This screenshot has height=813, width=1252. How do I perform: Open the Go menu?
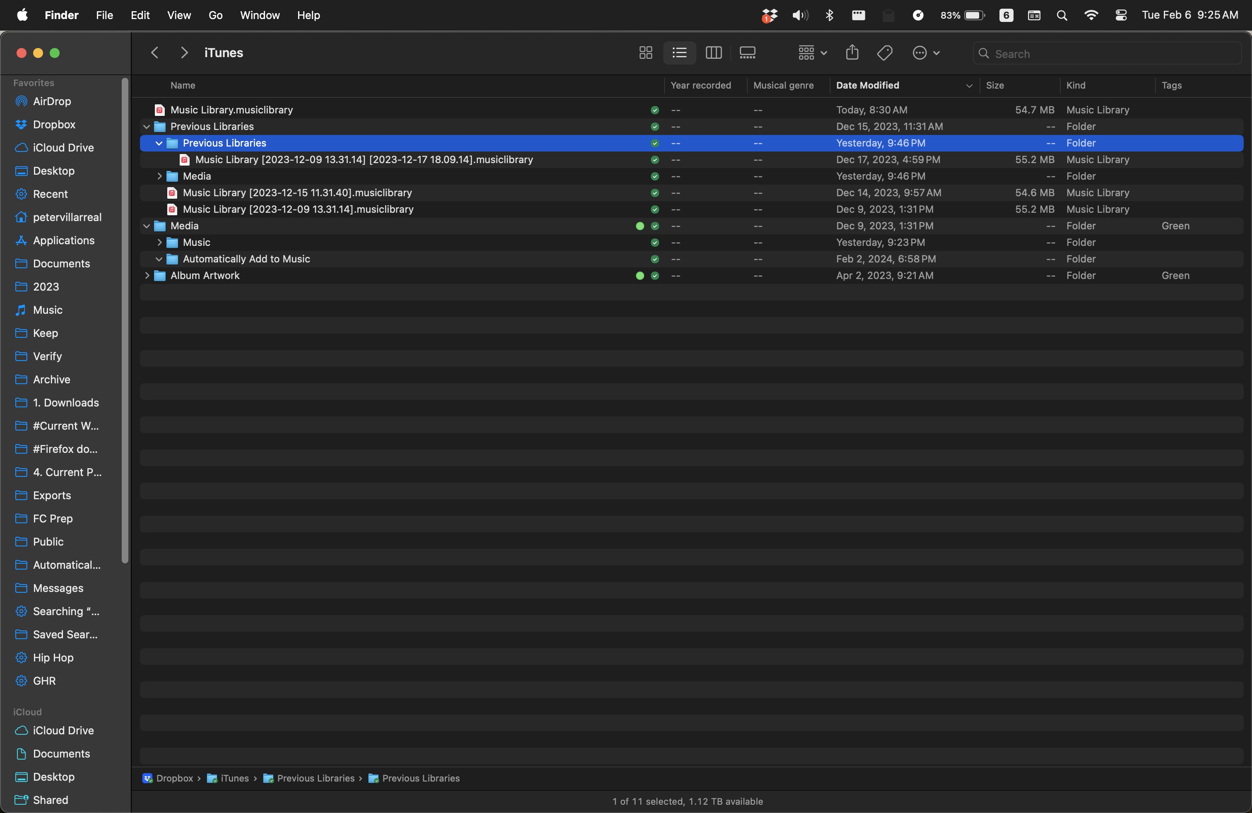215,15
